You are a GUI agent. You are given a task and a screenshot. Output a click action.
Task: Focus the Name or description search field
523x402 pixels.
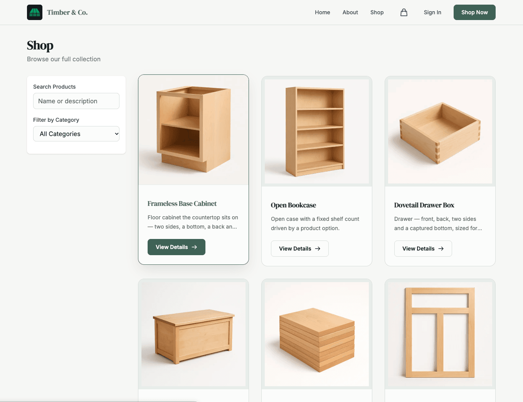[x=76, y=101]
